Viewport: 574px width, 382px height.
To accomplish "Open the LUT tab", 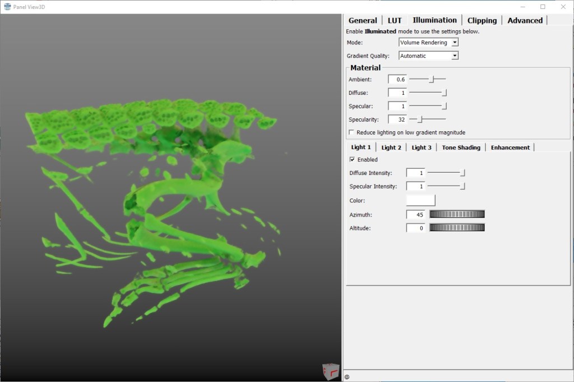I will tap(395, 21).
